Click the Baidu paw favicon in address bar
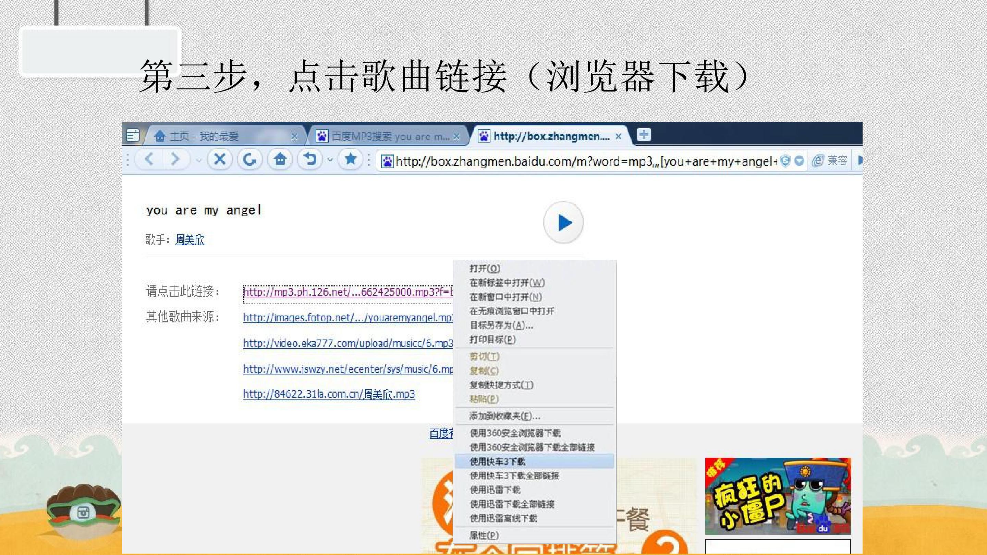 [387, 161]
